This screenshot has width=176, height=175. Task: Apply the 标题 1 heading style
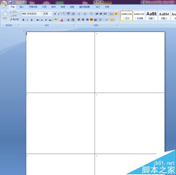(x=151, y=15)
